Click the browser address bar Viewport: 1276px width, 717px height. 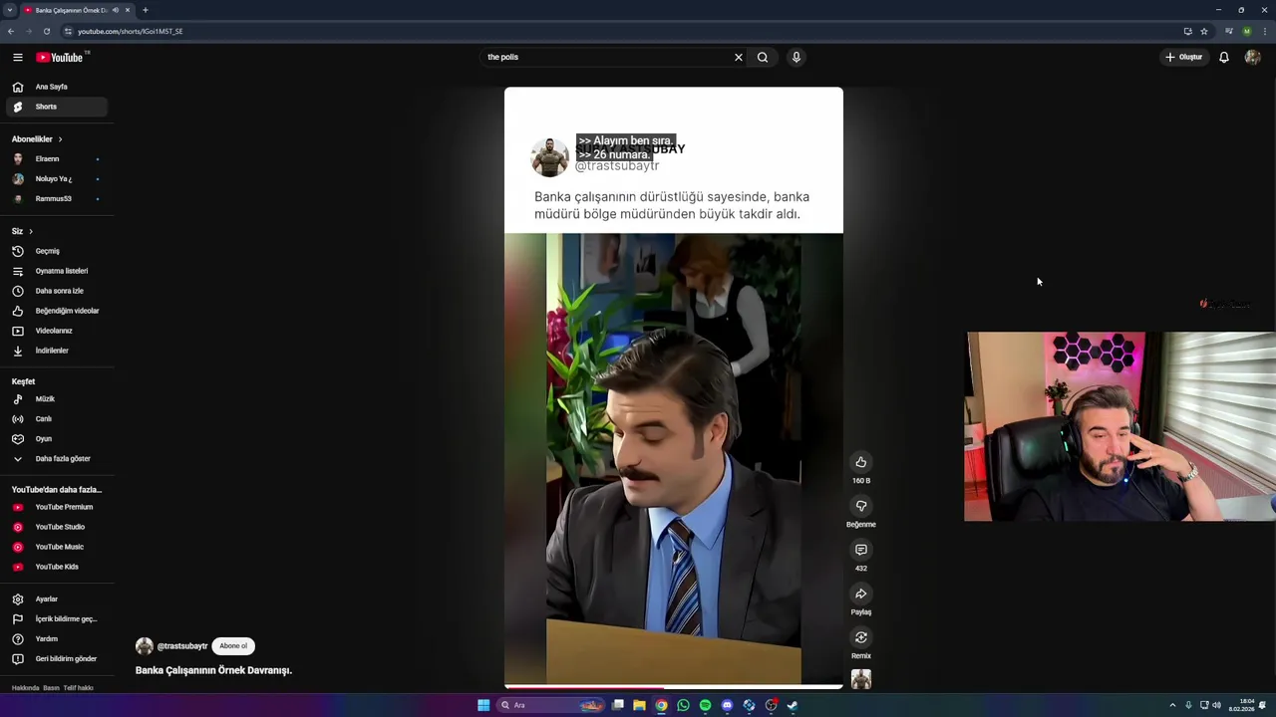(618, 31)
